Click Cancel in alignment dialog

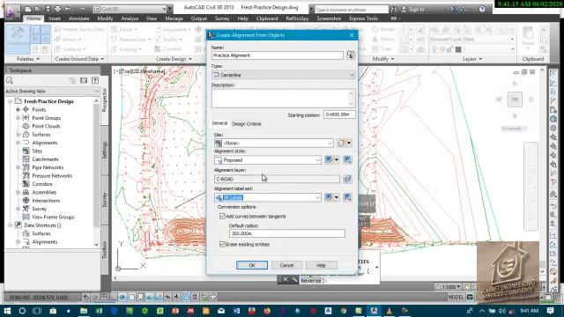click(x=286, y=265)
